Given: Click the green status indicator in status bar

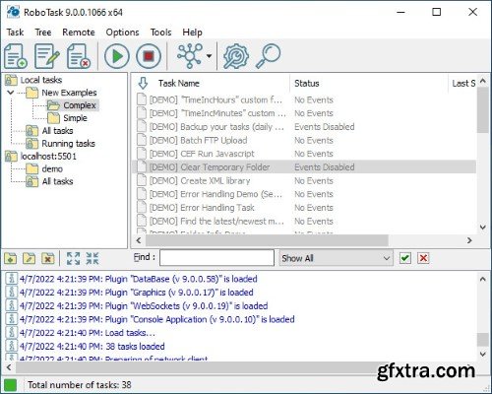Looking at the screenshot, I should pos(10,385).
